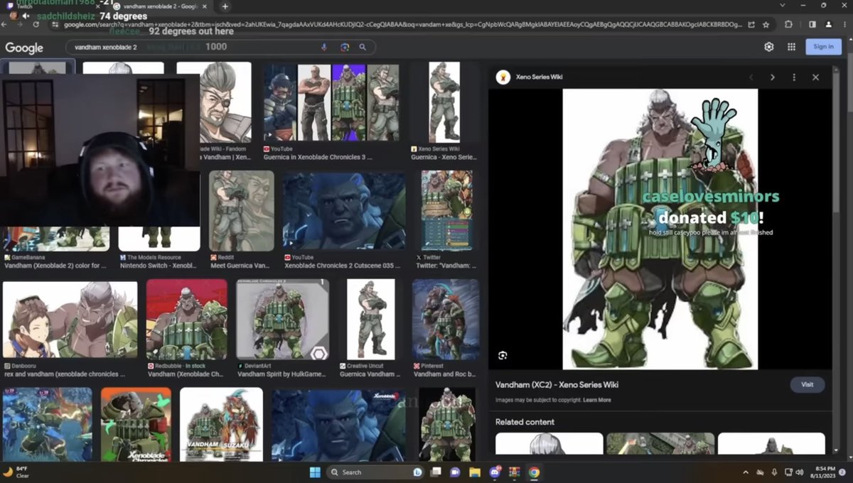The width and height of the screenshot is (853, 483).
Task: Open the Twitter Vandham result image
Action: click(447, 210)
